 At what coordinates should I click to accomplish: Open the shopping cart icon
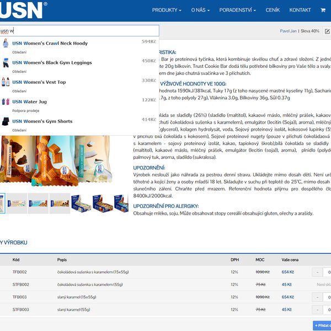coord(323,10)
